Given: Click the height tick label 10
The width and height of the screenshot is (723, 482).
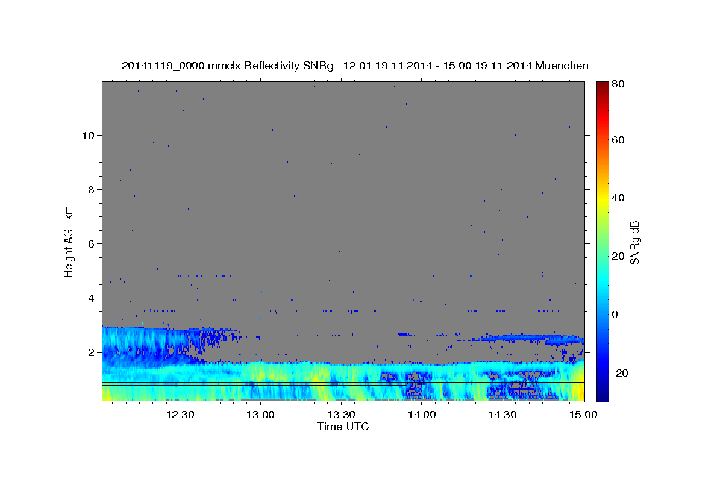Looking at the screenshot, I should tap(88, 135).
